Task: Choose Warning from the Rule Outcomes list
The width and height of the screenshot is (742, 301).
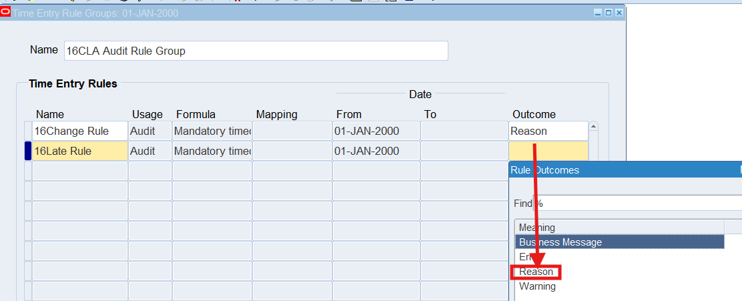Action: click(537, 286)
